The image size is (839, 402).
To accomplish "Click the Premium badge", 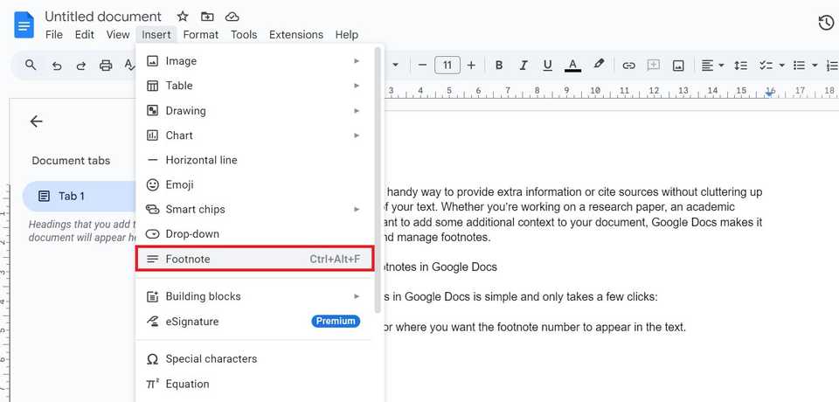I will pos(336,322).
